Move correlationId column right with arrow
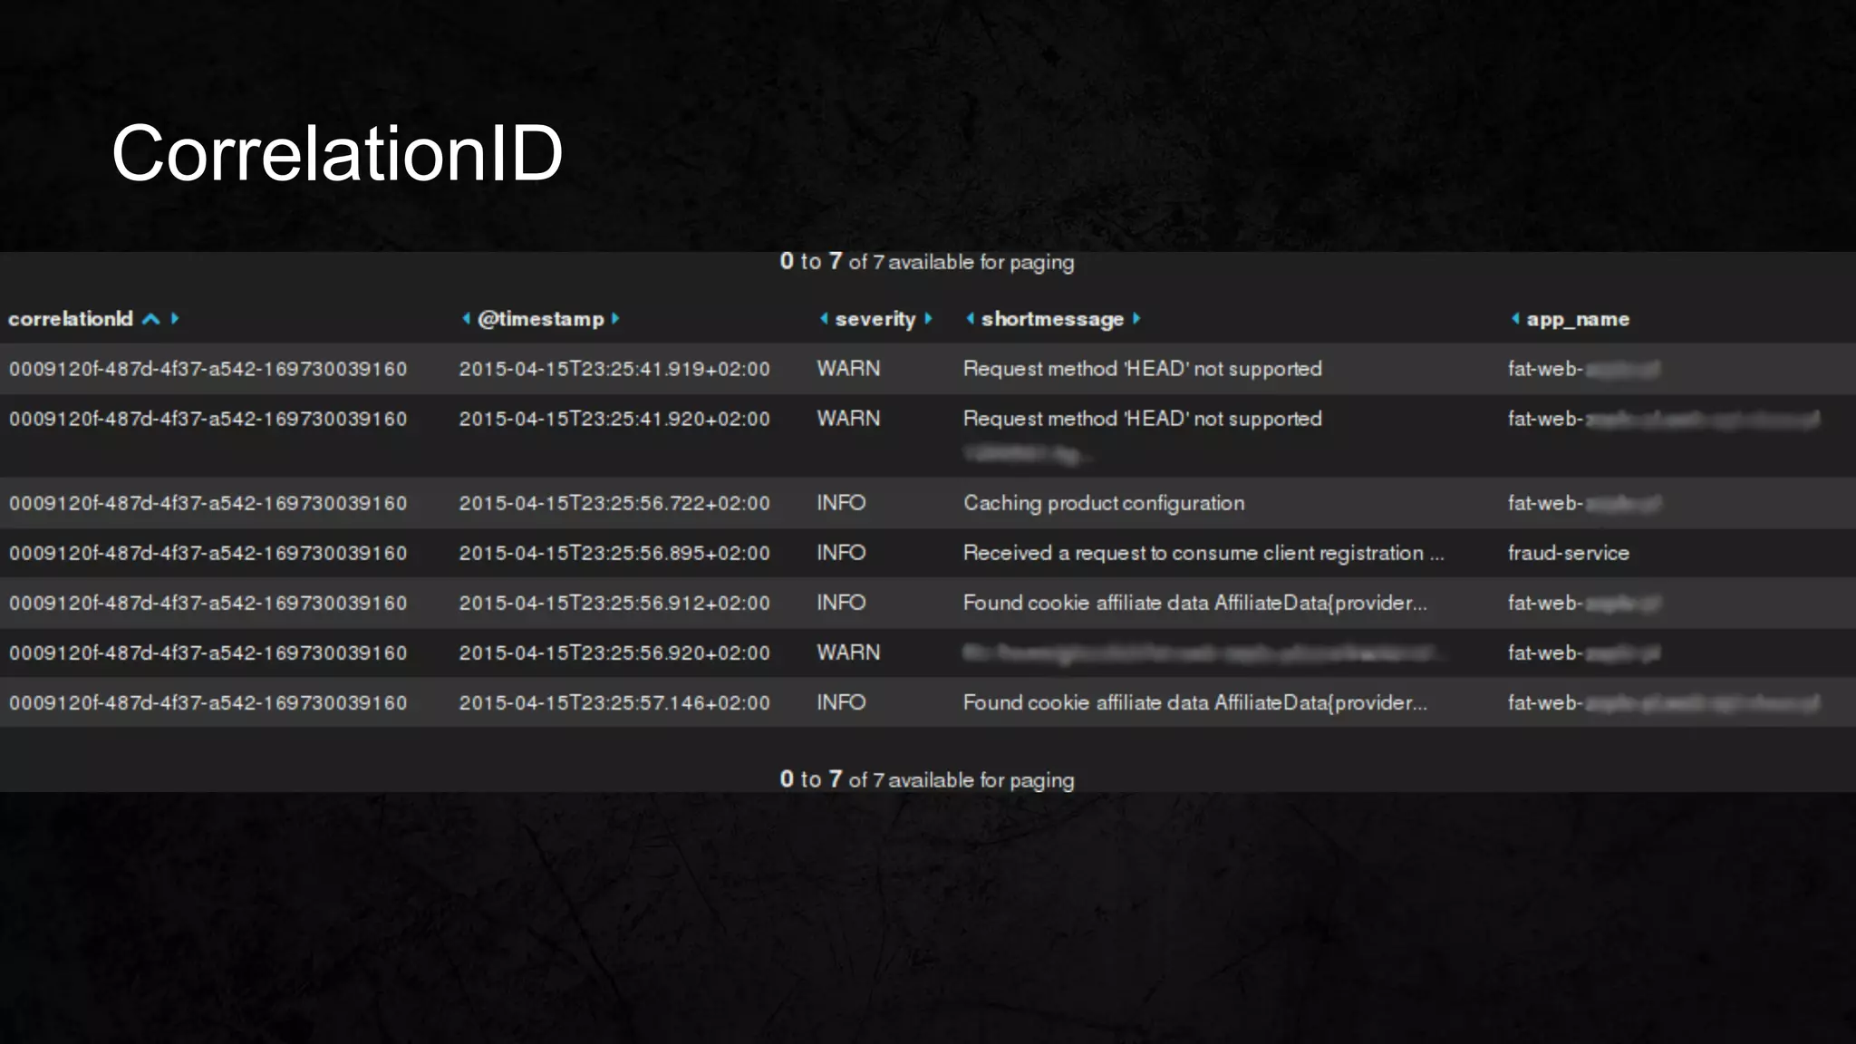The width and height of the screenshot is (1856, 1044). pyautogui.click(x=175, y=319)
